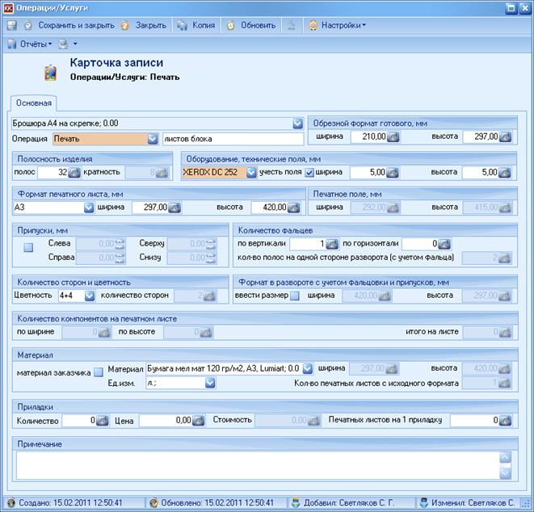Image resolution: width=534 pixels, height=512 pixels.
Task: Tick the материал заказчика checkbox
Action: coord(99,372)
